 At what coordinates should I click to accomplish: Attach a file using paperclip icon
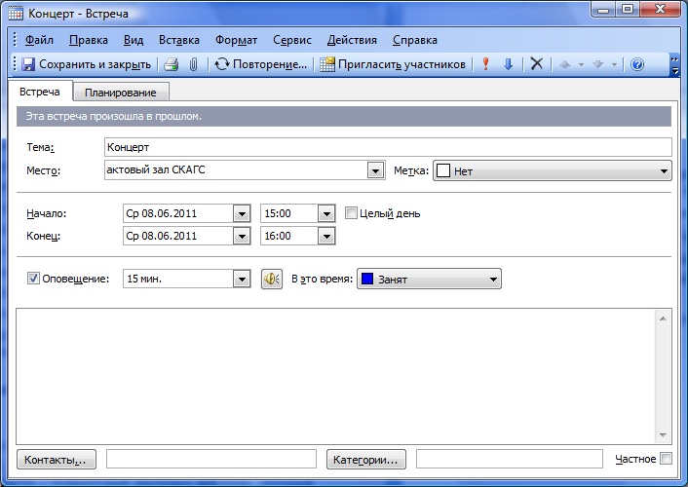point(193,64)
